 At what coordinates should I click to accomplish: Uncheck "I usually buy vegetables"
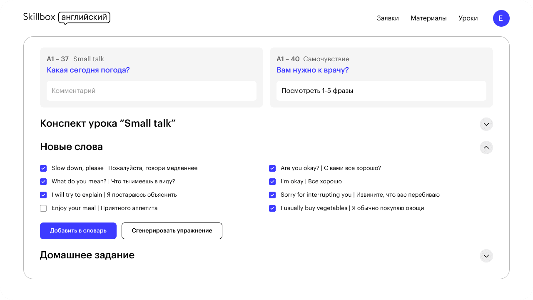272,208
